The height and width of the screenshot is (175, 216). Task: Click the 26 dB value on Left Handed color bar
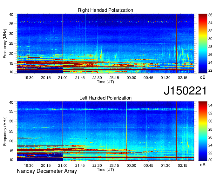click(x=210, y=137)
